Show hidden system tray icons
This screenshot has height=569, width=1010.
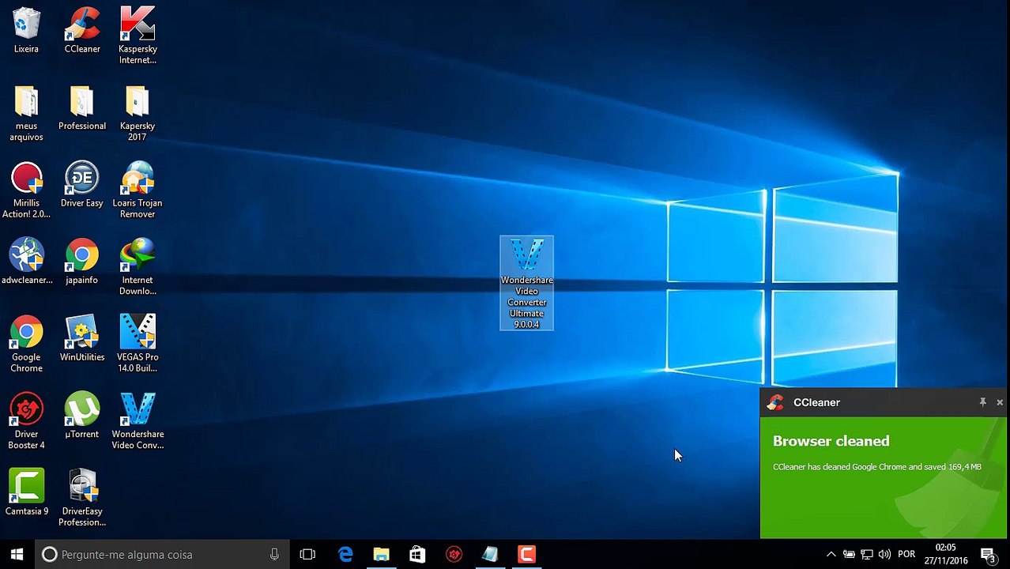(x=831, y=555)
